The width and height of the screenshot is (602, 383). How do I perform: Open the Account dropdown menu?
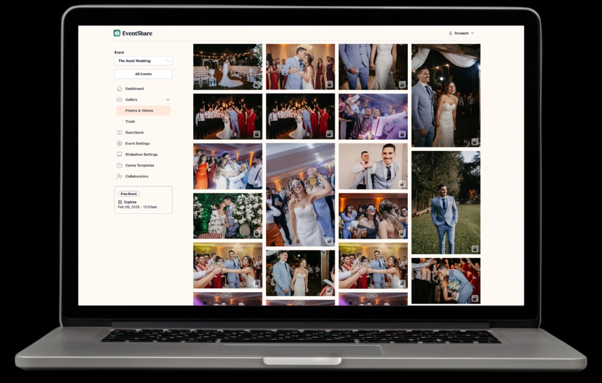click(x=461, y=33)
